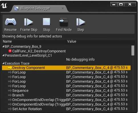Screen dimensions: 138x113
Task: Click the yellow arrow beside Destroy Component
Action: pos(10,68)
